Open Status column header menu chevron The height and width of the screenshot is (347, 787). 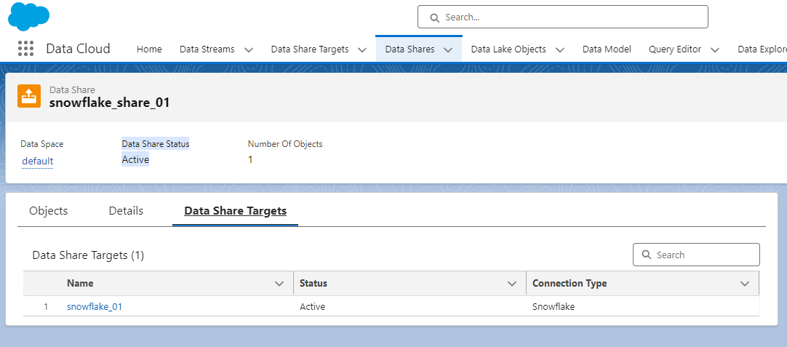coord(512,284)
